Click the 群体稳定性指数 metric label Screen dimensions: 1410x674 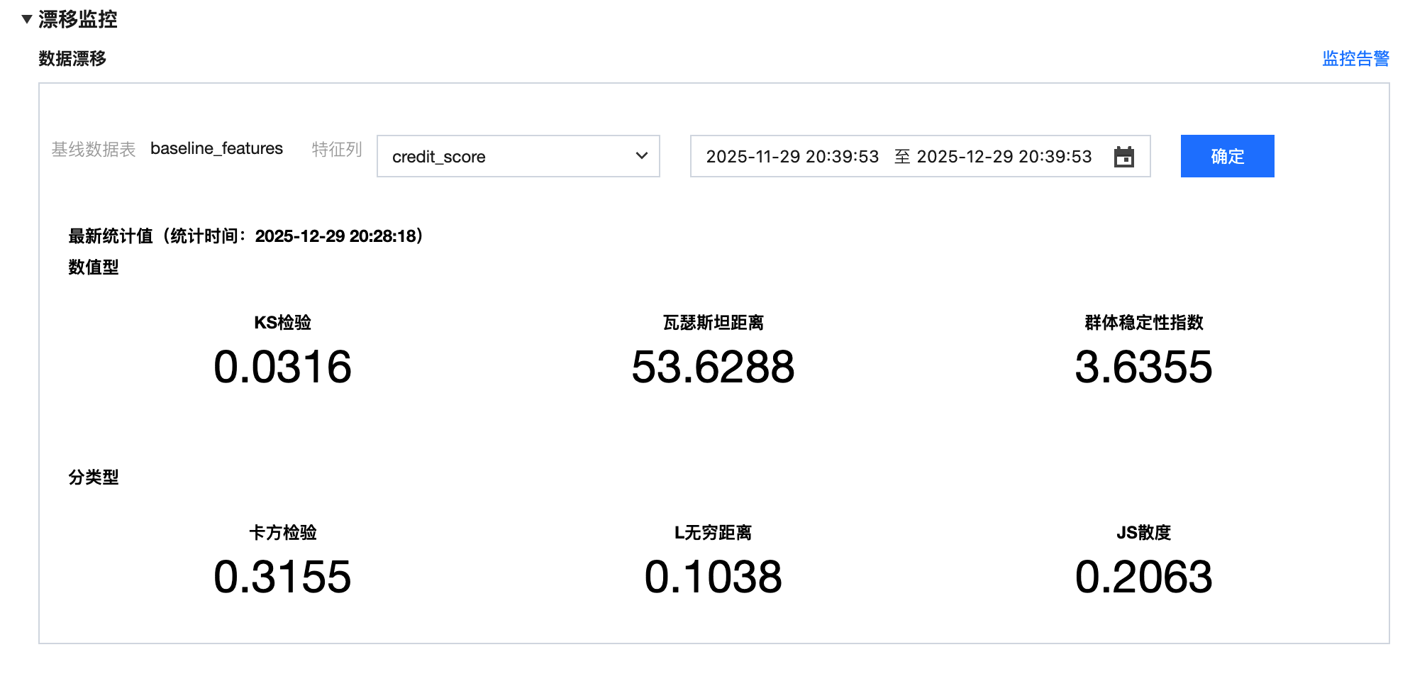point(1143,323)
